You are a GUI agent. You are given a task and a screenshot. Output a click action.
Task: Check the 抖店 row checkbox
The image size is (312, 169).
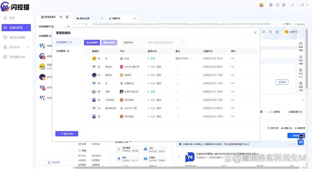coord(89,58)
